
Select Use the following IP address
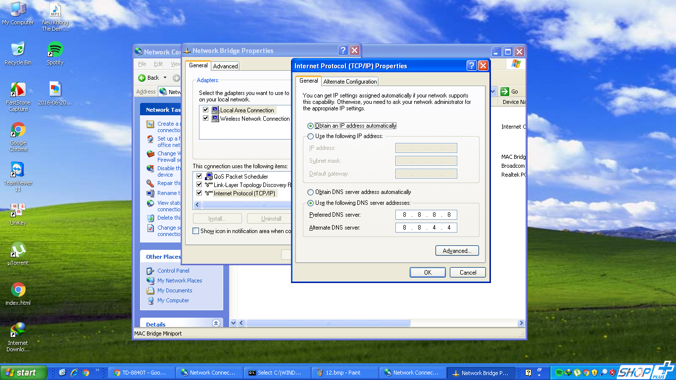pos(311,137)
